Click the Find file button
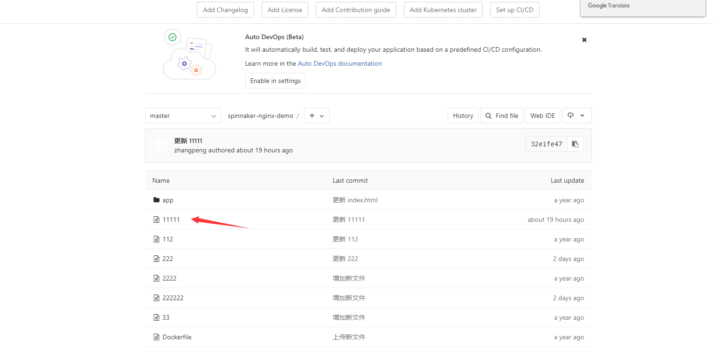 [501, 116]
